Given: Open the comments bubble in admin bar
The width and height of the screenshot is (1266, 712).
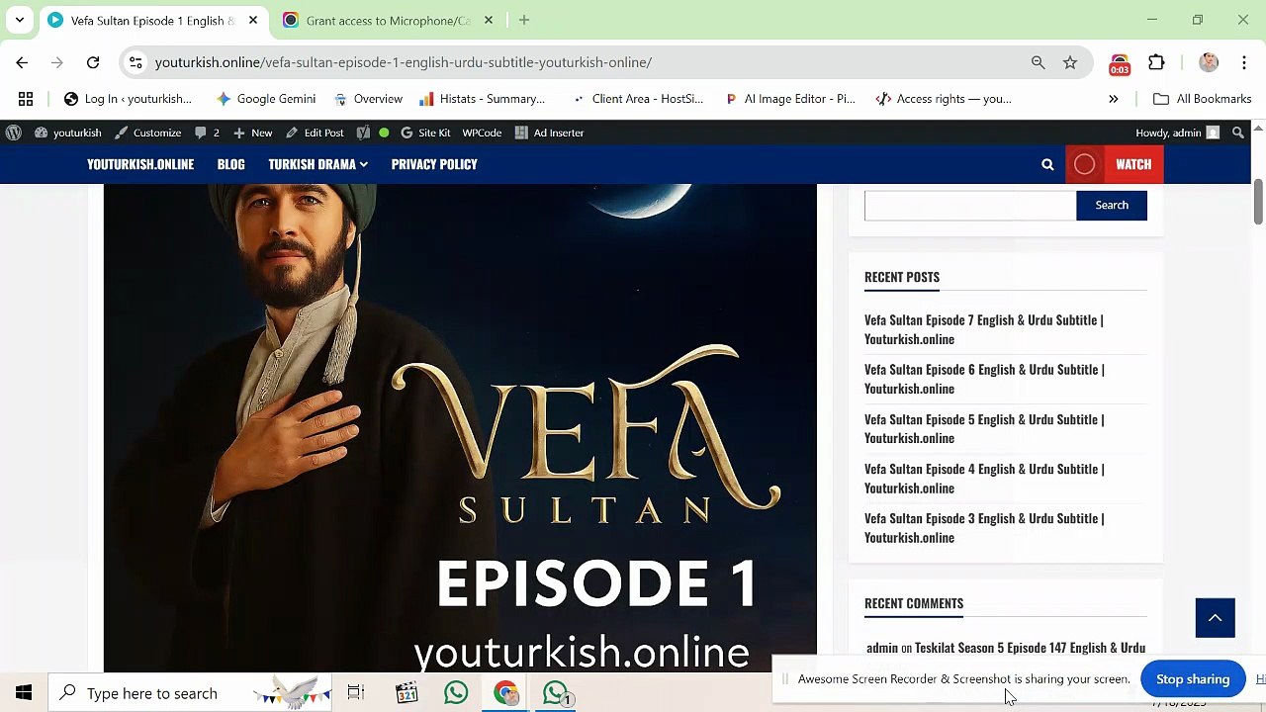Looking at the screenshot, I should point(207,133).
